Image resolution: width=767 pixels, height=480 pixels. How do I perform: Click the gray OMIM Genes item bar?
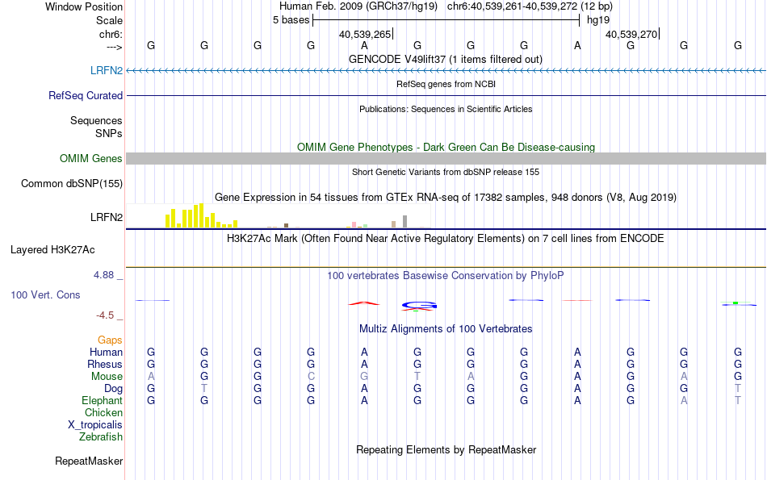coord(446,158)
